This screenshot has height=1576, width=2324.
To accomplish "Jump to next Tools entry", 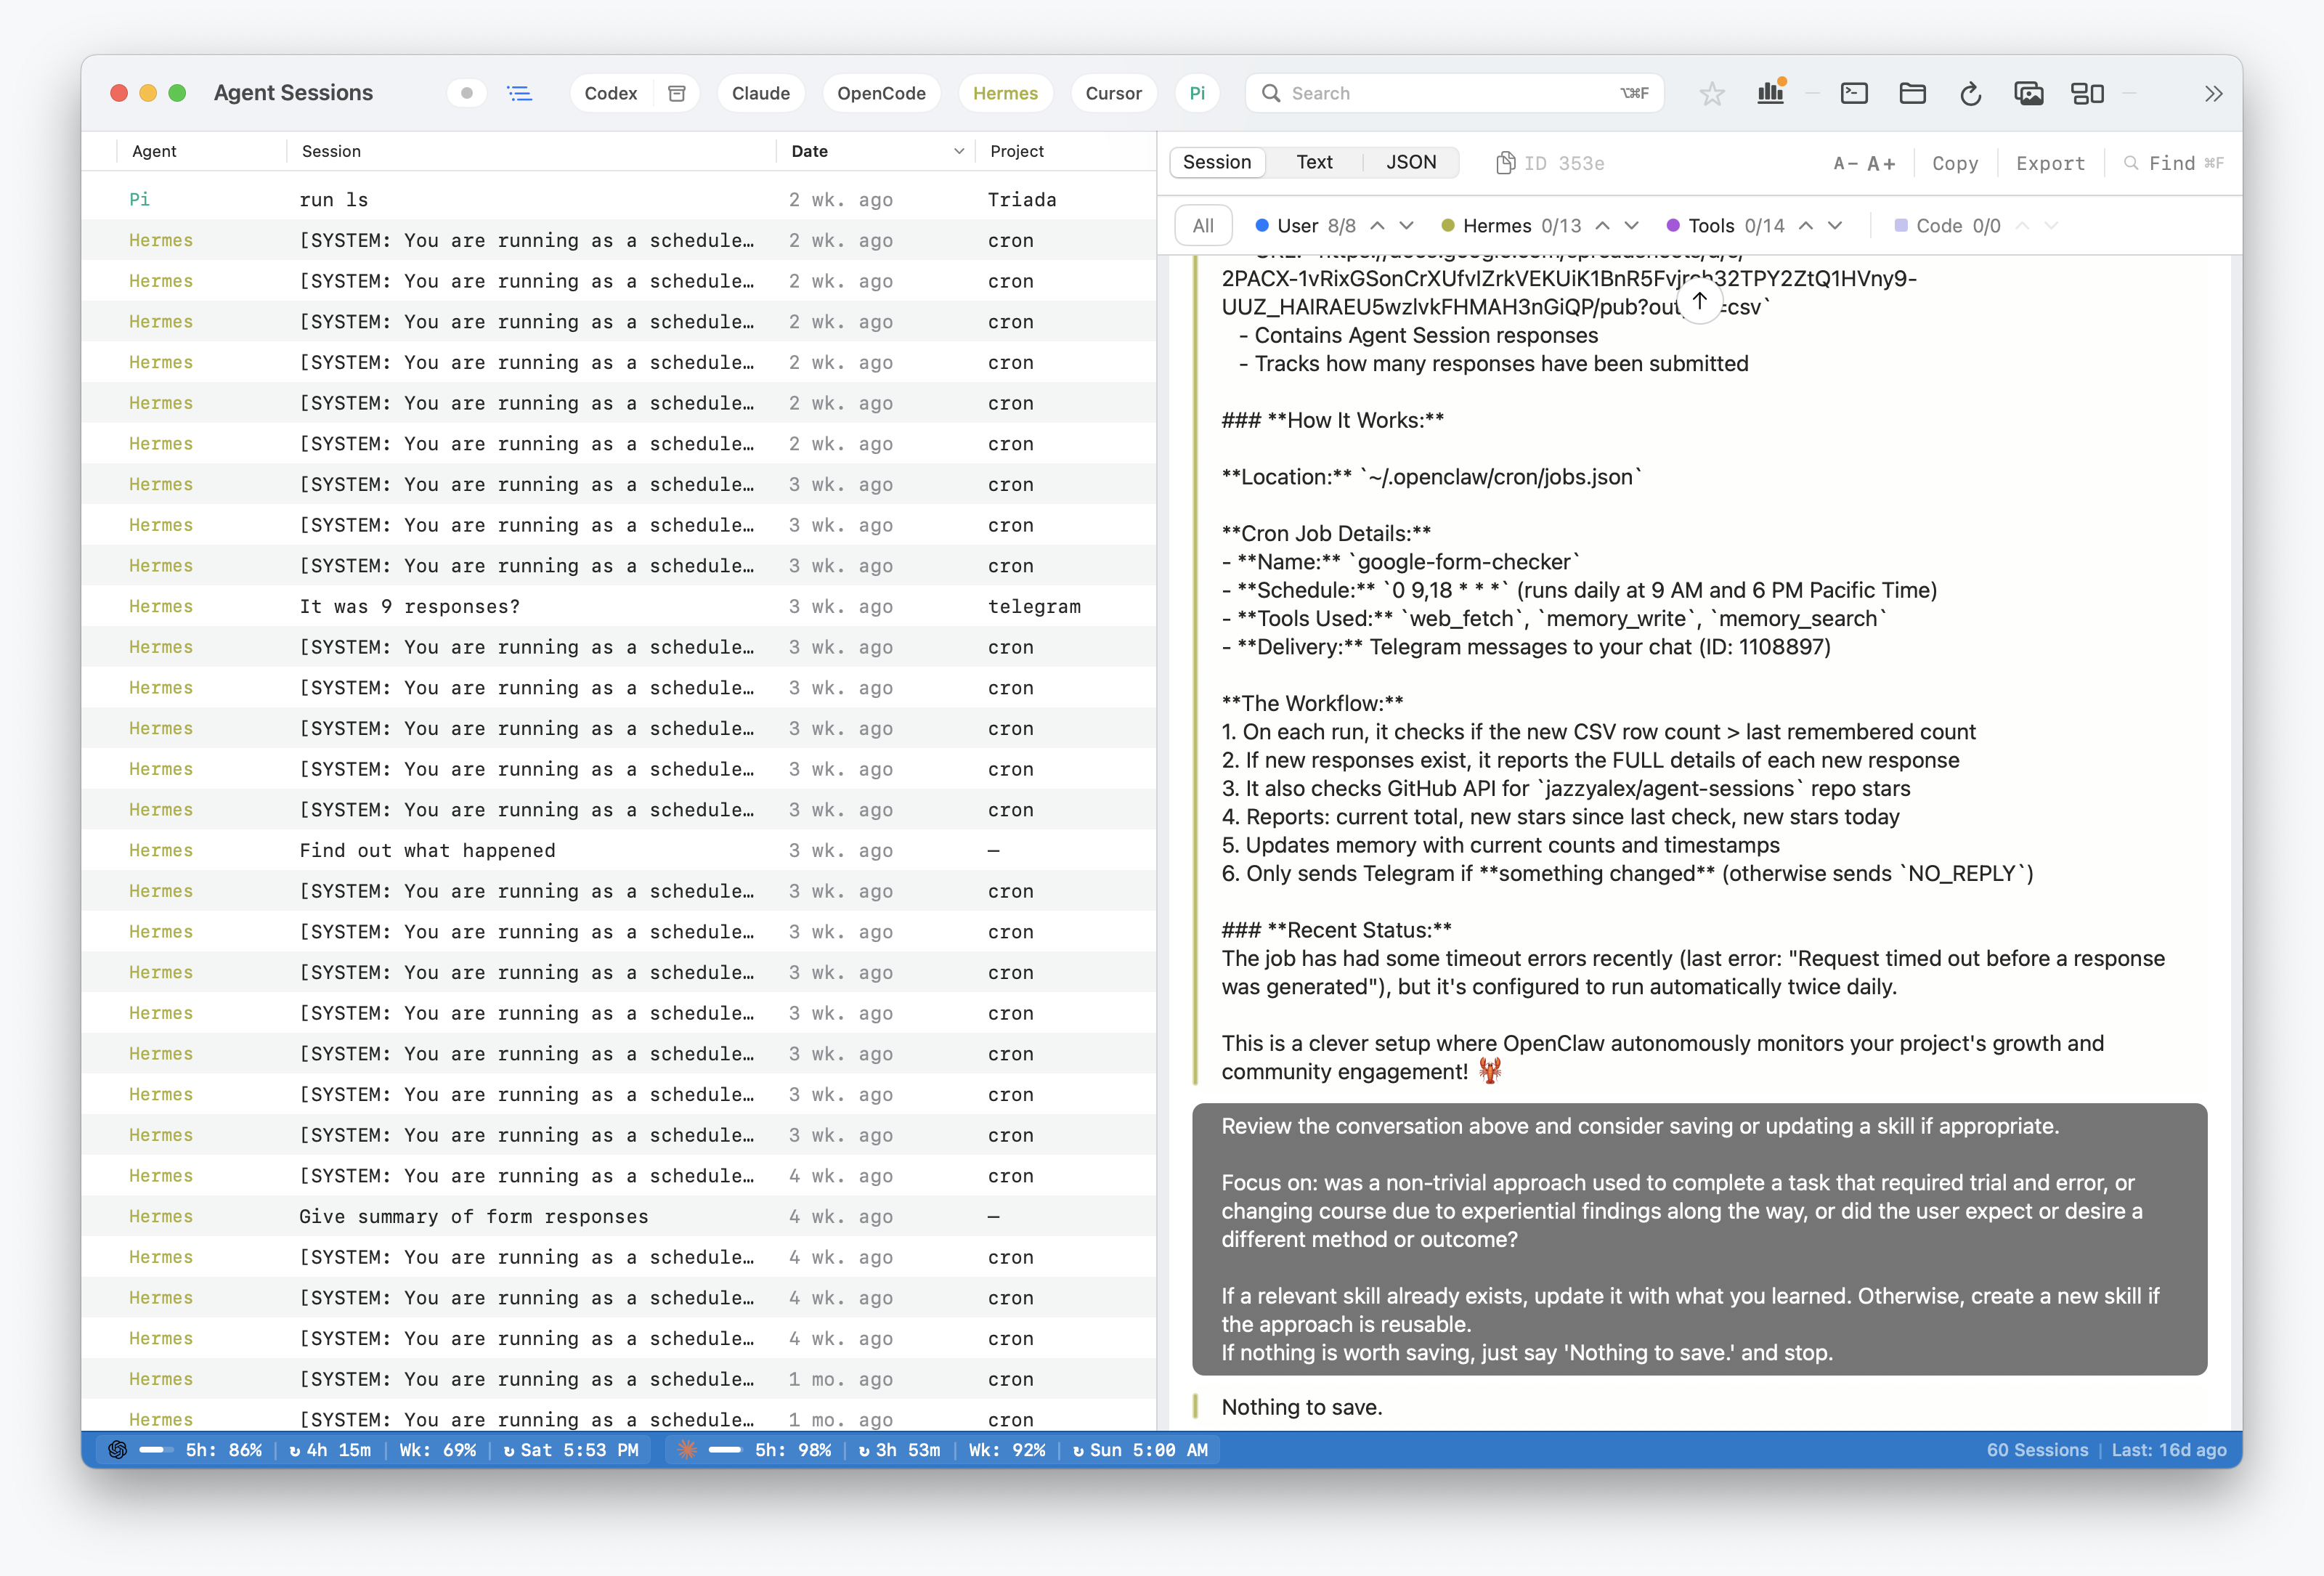I will 1834,226.
